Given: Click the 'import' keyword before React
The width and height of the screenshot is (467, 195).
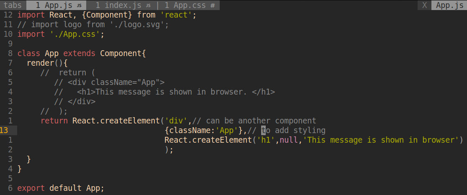Looking at the screenshot, I should tap(31, 15).
